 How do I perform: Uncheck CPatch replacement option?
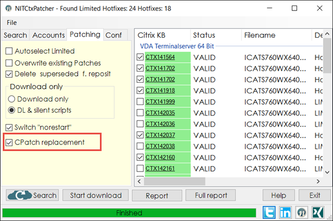pos(9,142)
